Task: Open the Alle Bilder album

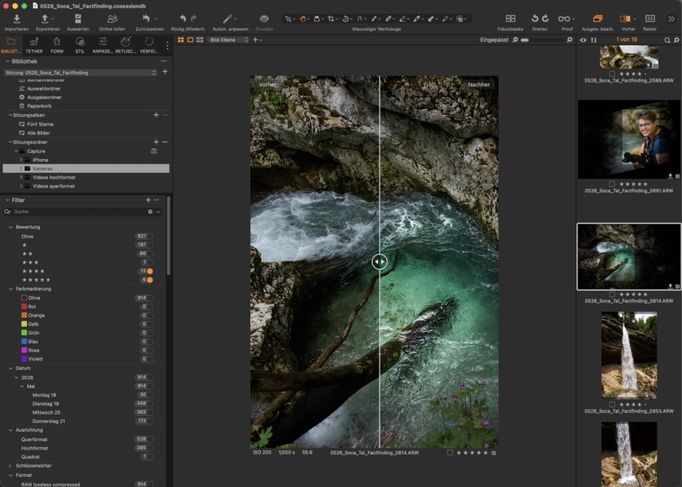Action: (x=38, y=133)
